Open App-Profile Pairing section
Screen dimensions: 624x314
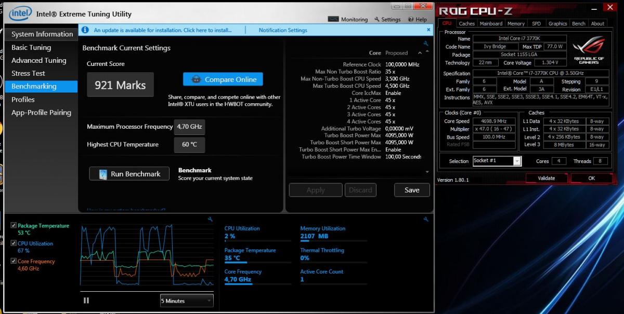pyautogui.click(x=41, y=112)
